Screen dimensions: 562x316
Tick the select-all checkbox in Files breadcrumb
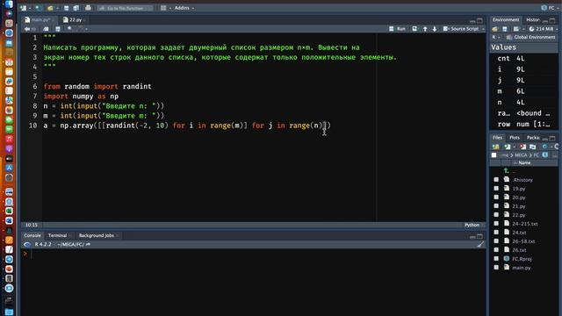coord(494,155)
